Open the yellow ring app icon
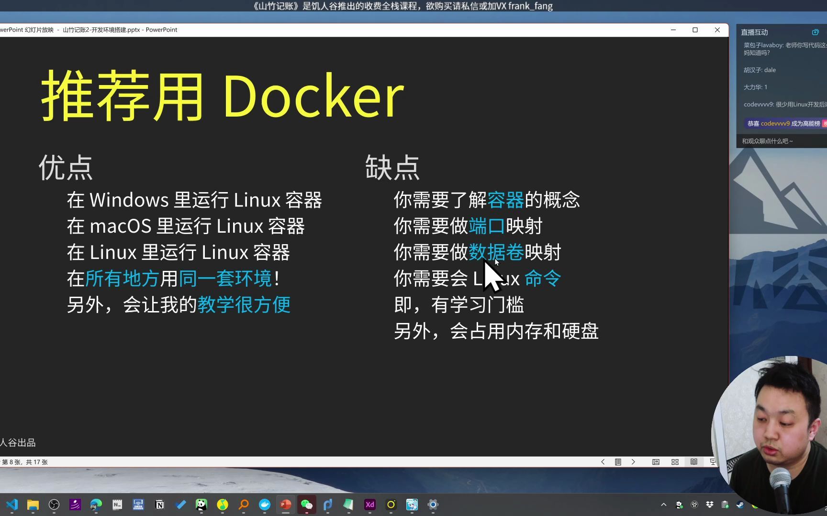The height and width of the screenshot is (516, 827). click(391, 505)
